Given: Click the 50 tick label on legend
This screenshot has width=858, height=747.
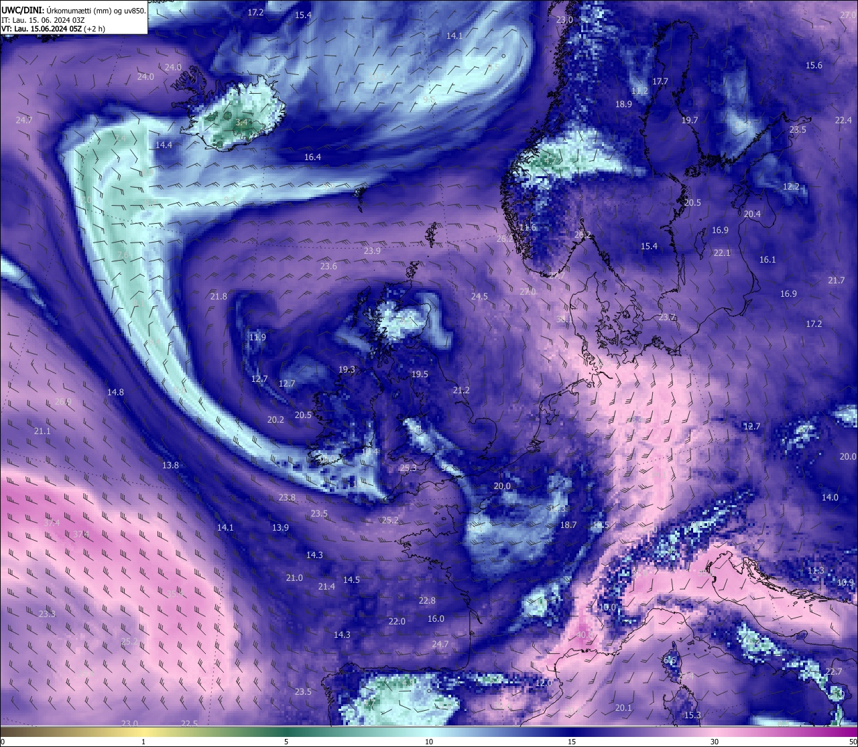Looking at the screenshot, I should coord(852,742).
